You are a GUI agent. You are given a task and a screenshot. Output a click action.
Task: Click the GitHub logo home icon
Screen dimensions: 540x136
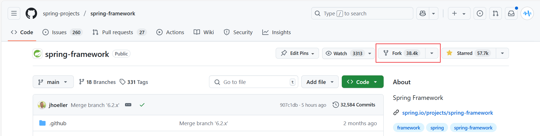[x=31, y=13]
